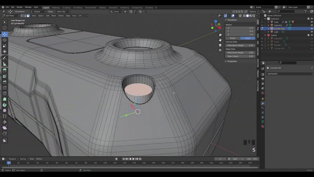Click the Vertices Mean Bevel Weight slider
Viewport: 314px width, 177px height.
click(240, 45)
